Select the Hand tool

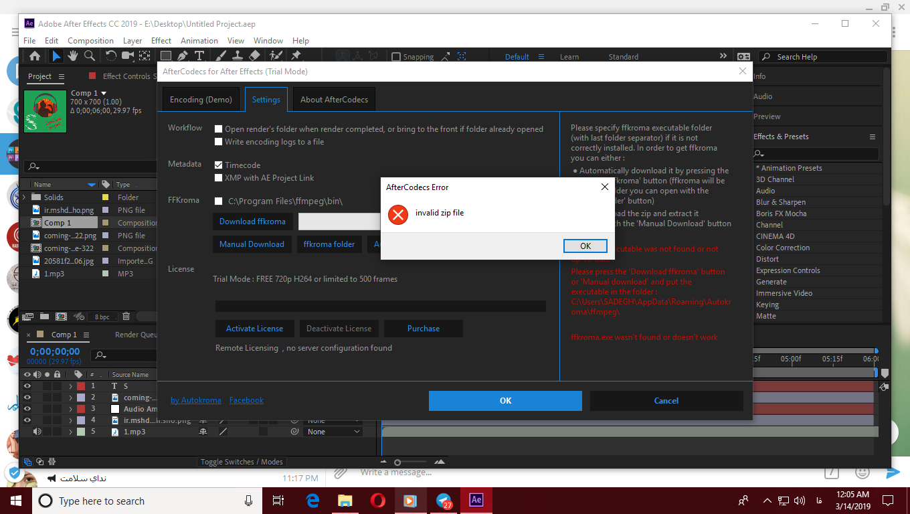click(73, 56)
